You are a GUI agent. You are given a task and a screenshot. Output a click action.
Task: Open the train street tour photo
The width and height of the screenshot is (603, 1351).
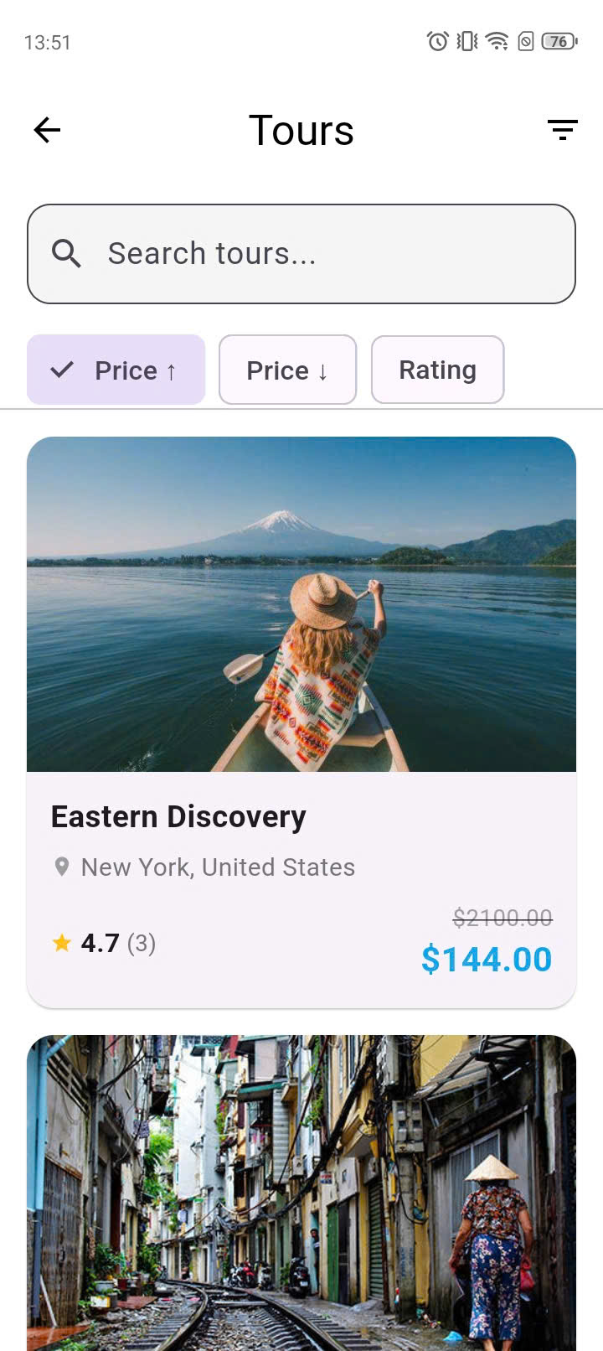(301, 1190)
